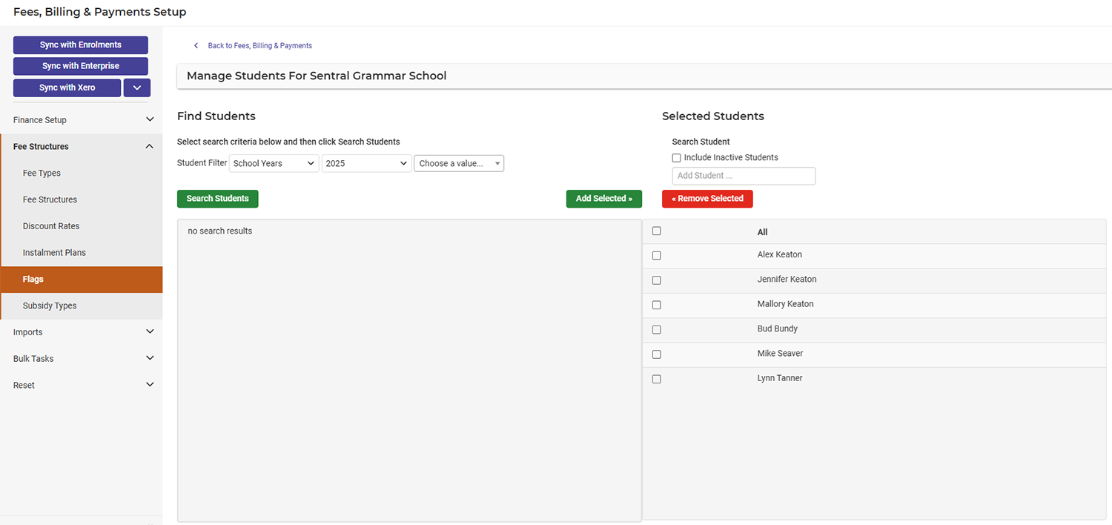Sync with Enrolments
This screenshot has width=1112, height=525.
click(80, 44)
